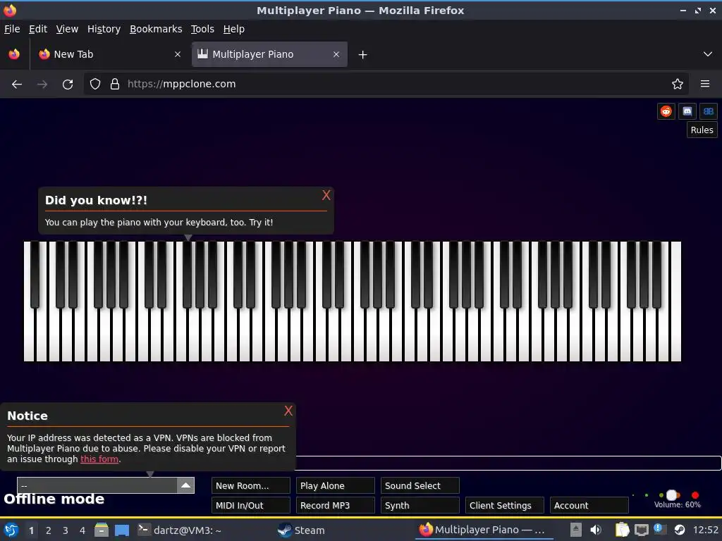Switch to workspace 2
This screenshot has width=722, height=541.
(x=49, y=530)
